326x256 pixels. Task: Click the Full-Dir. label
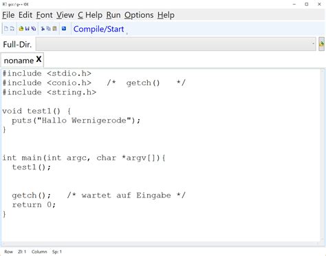(17, 44)
